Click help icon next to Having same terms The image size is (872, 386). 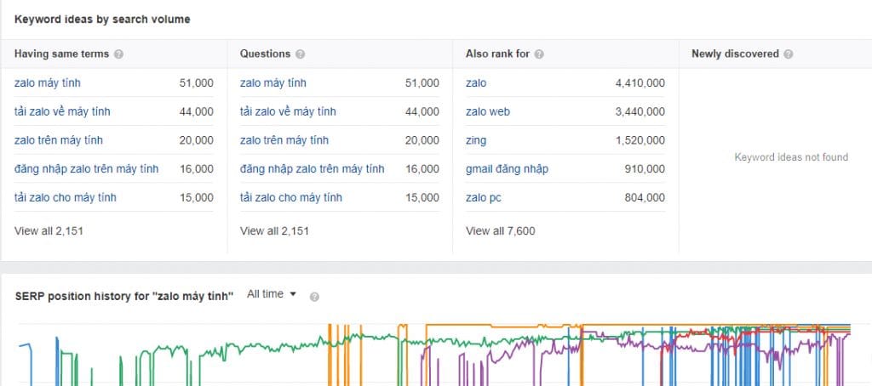[118, 54]
